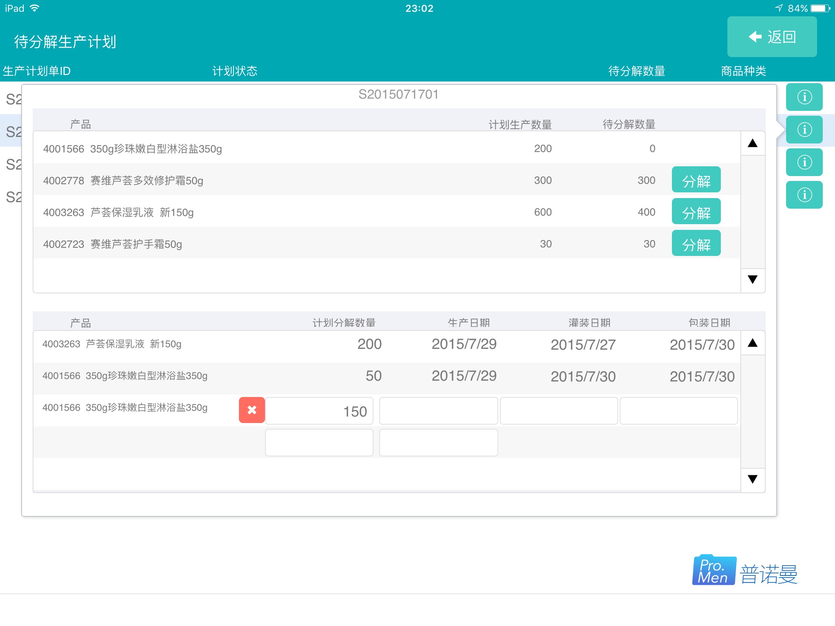The width and height of the screenshot is (835, 626).
Task: Tap the 待分解生产计划 page title
Action: point(65,42)
